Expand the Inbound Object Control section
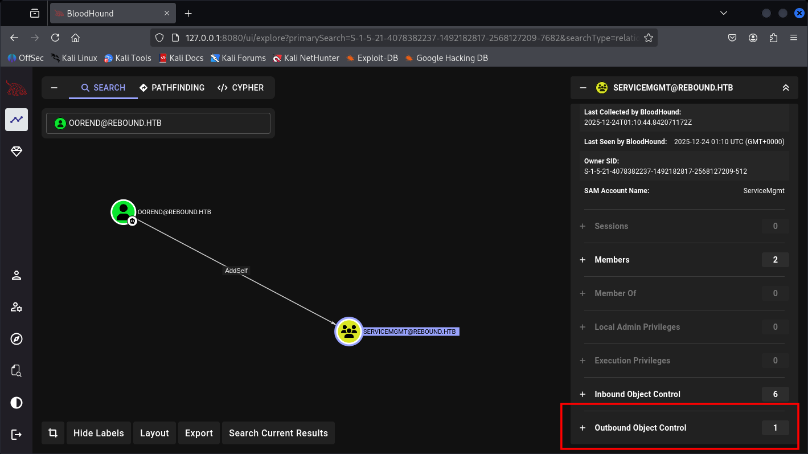Screen dimensions: 808x454 click(637, 394)
